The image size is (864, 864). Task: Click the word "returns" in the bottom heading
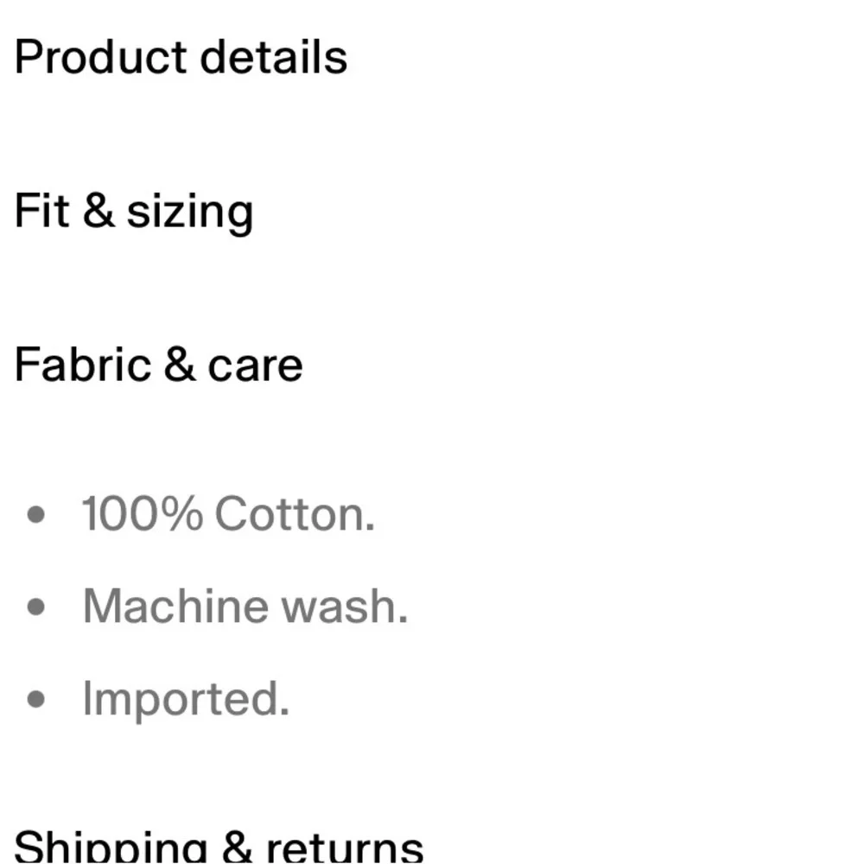tap(345, 849)
